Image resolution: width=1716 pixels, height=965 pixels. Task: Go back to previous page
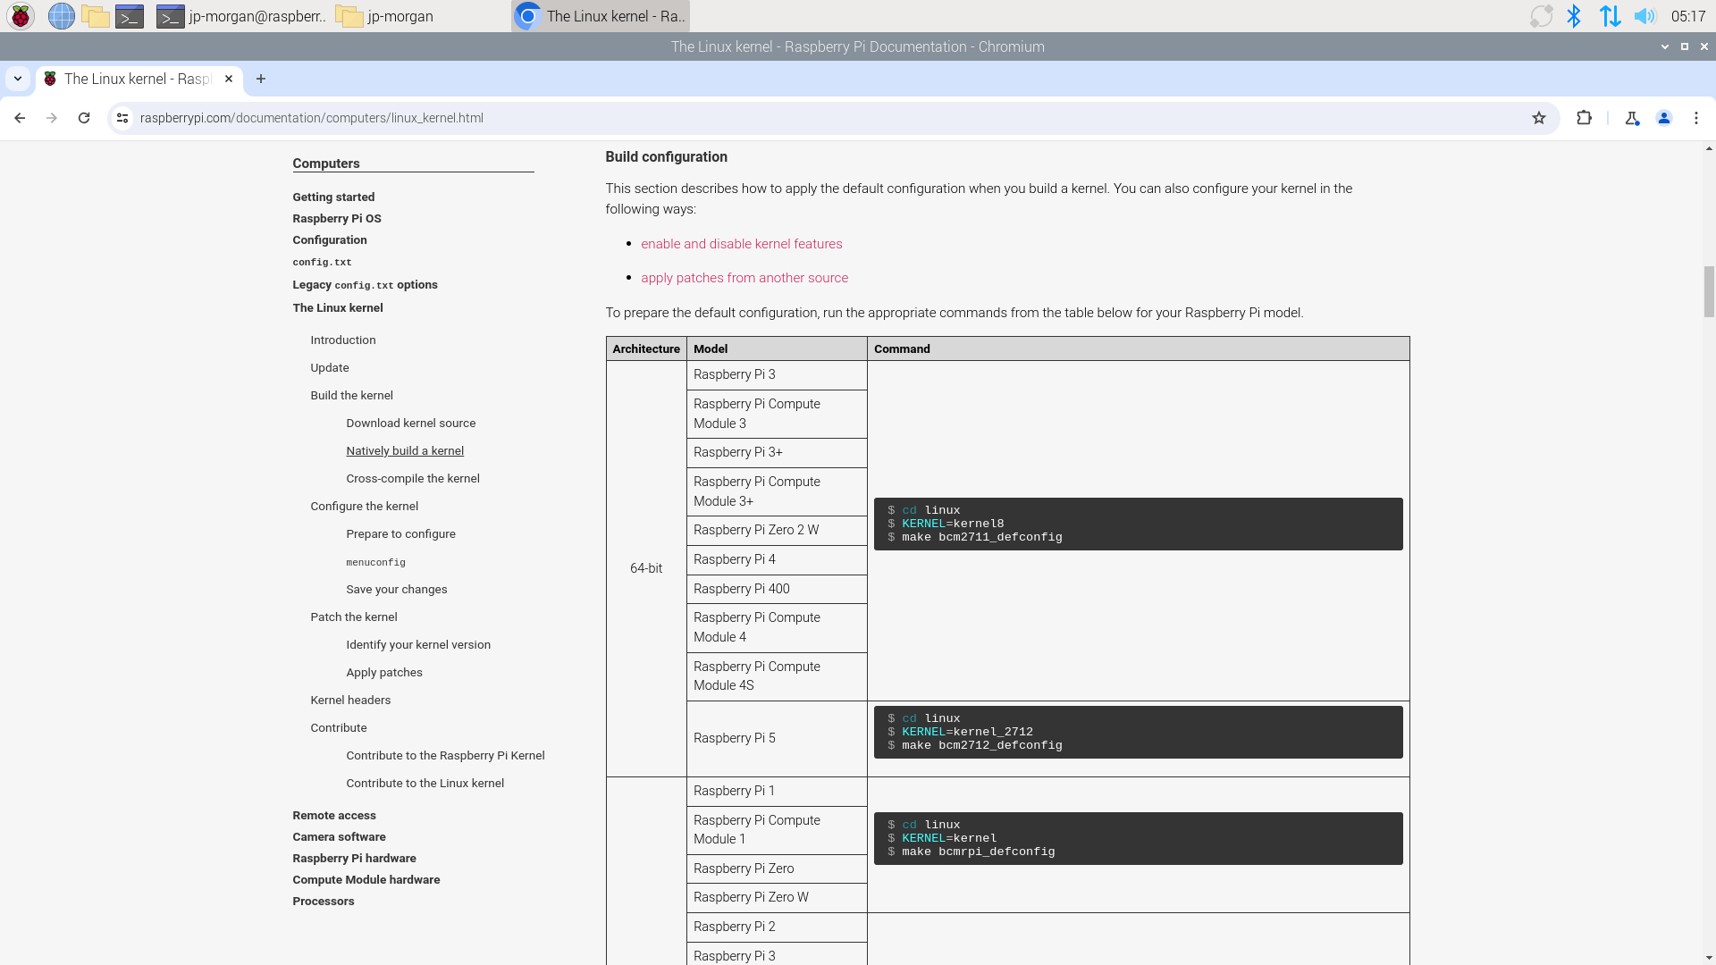[x=20, y=118]
